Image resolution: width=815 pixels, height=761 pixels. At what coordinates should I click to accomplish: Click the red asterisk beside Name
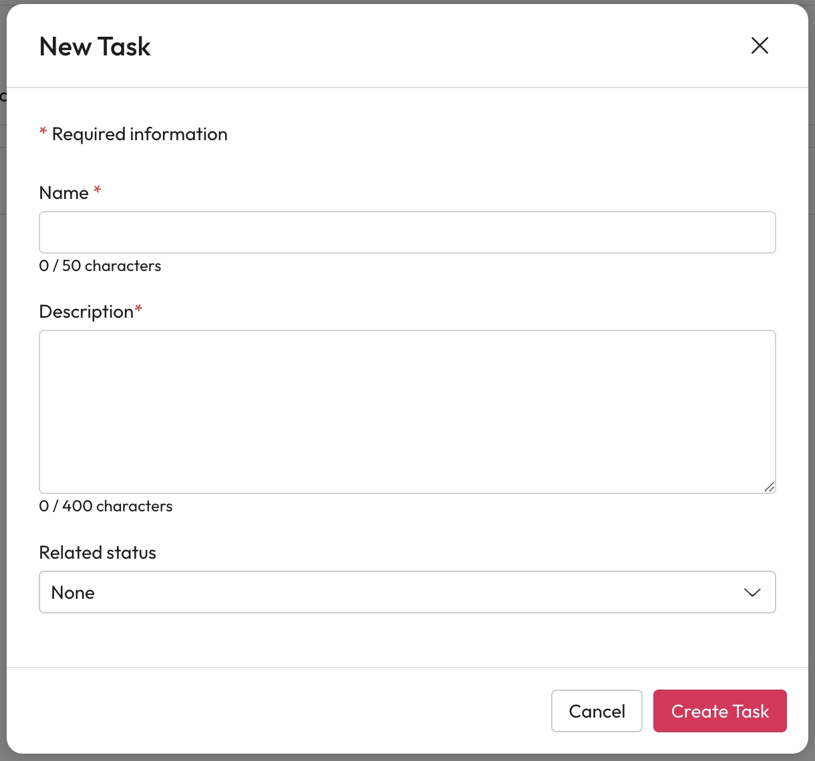tap(98, 191)
